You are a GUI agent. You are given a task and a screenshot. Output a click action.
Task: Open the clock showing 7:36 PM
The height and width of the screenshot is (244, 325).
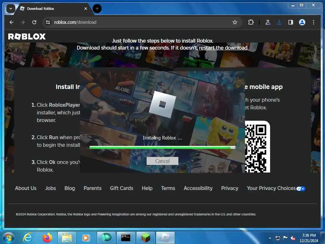309,238
